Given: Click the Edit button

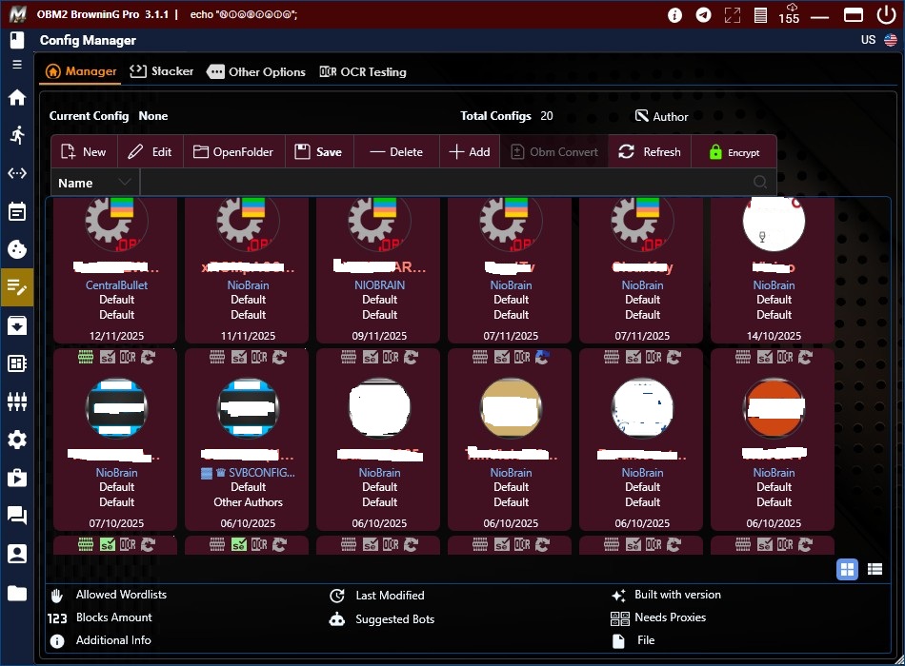Looking at the screenshot, I should [x=151, y=151].
